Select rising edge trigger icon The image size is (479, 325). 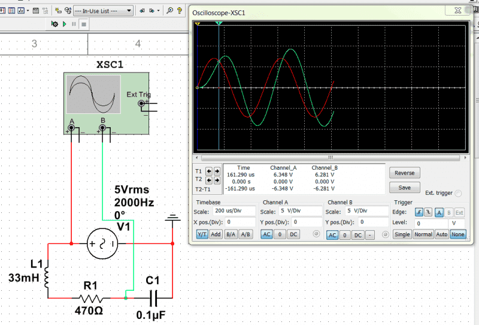[x=418, y=212]
